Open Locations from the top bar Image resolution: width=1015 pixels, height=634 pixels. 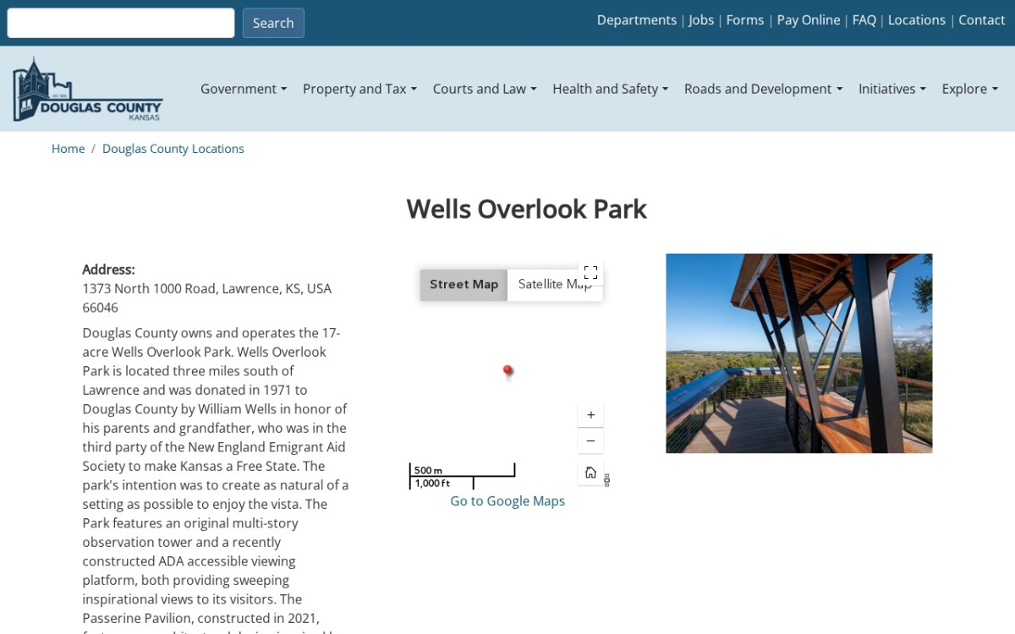click(x=917, y=20)
